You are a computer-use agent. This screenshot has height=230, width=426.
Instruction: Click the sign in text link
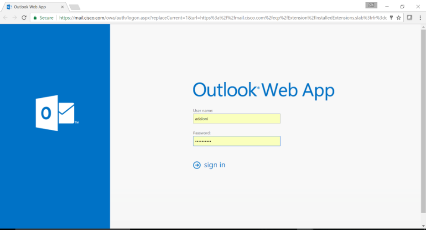214,165
